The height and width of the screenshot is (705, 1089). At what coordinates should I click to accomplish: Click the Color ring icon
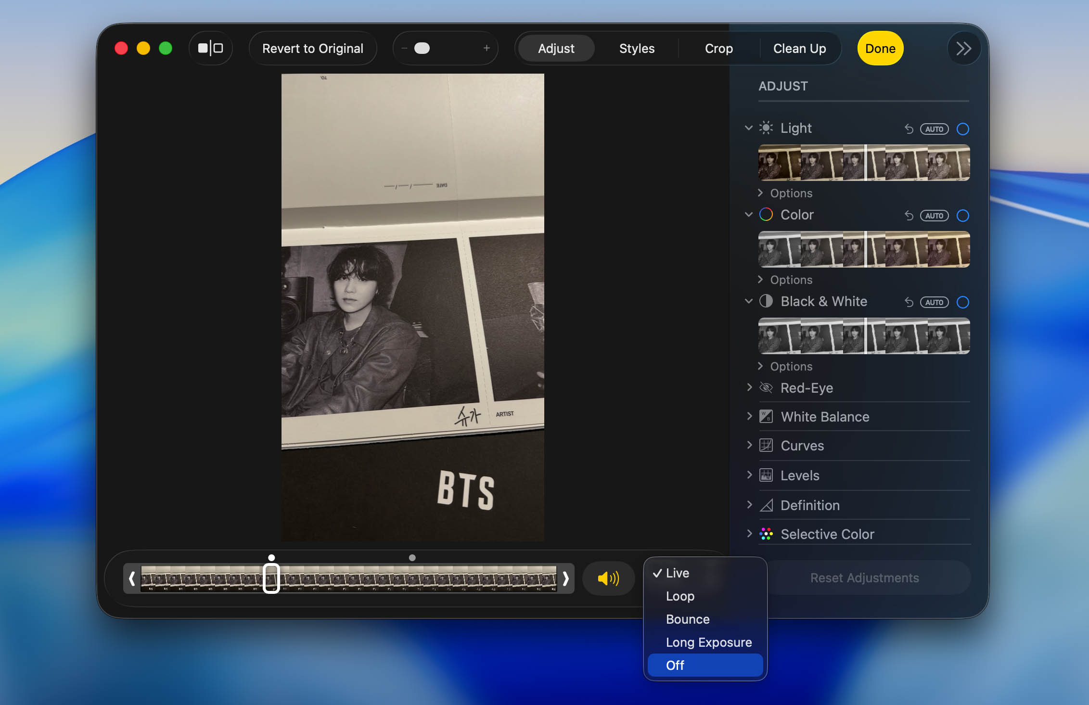click(766, 215)
